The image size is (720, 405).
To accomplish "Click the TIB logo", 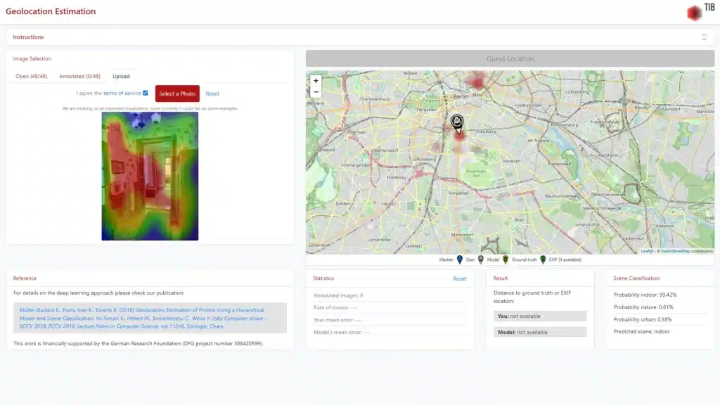I will 701,12.
